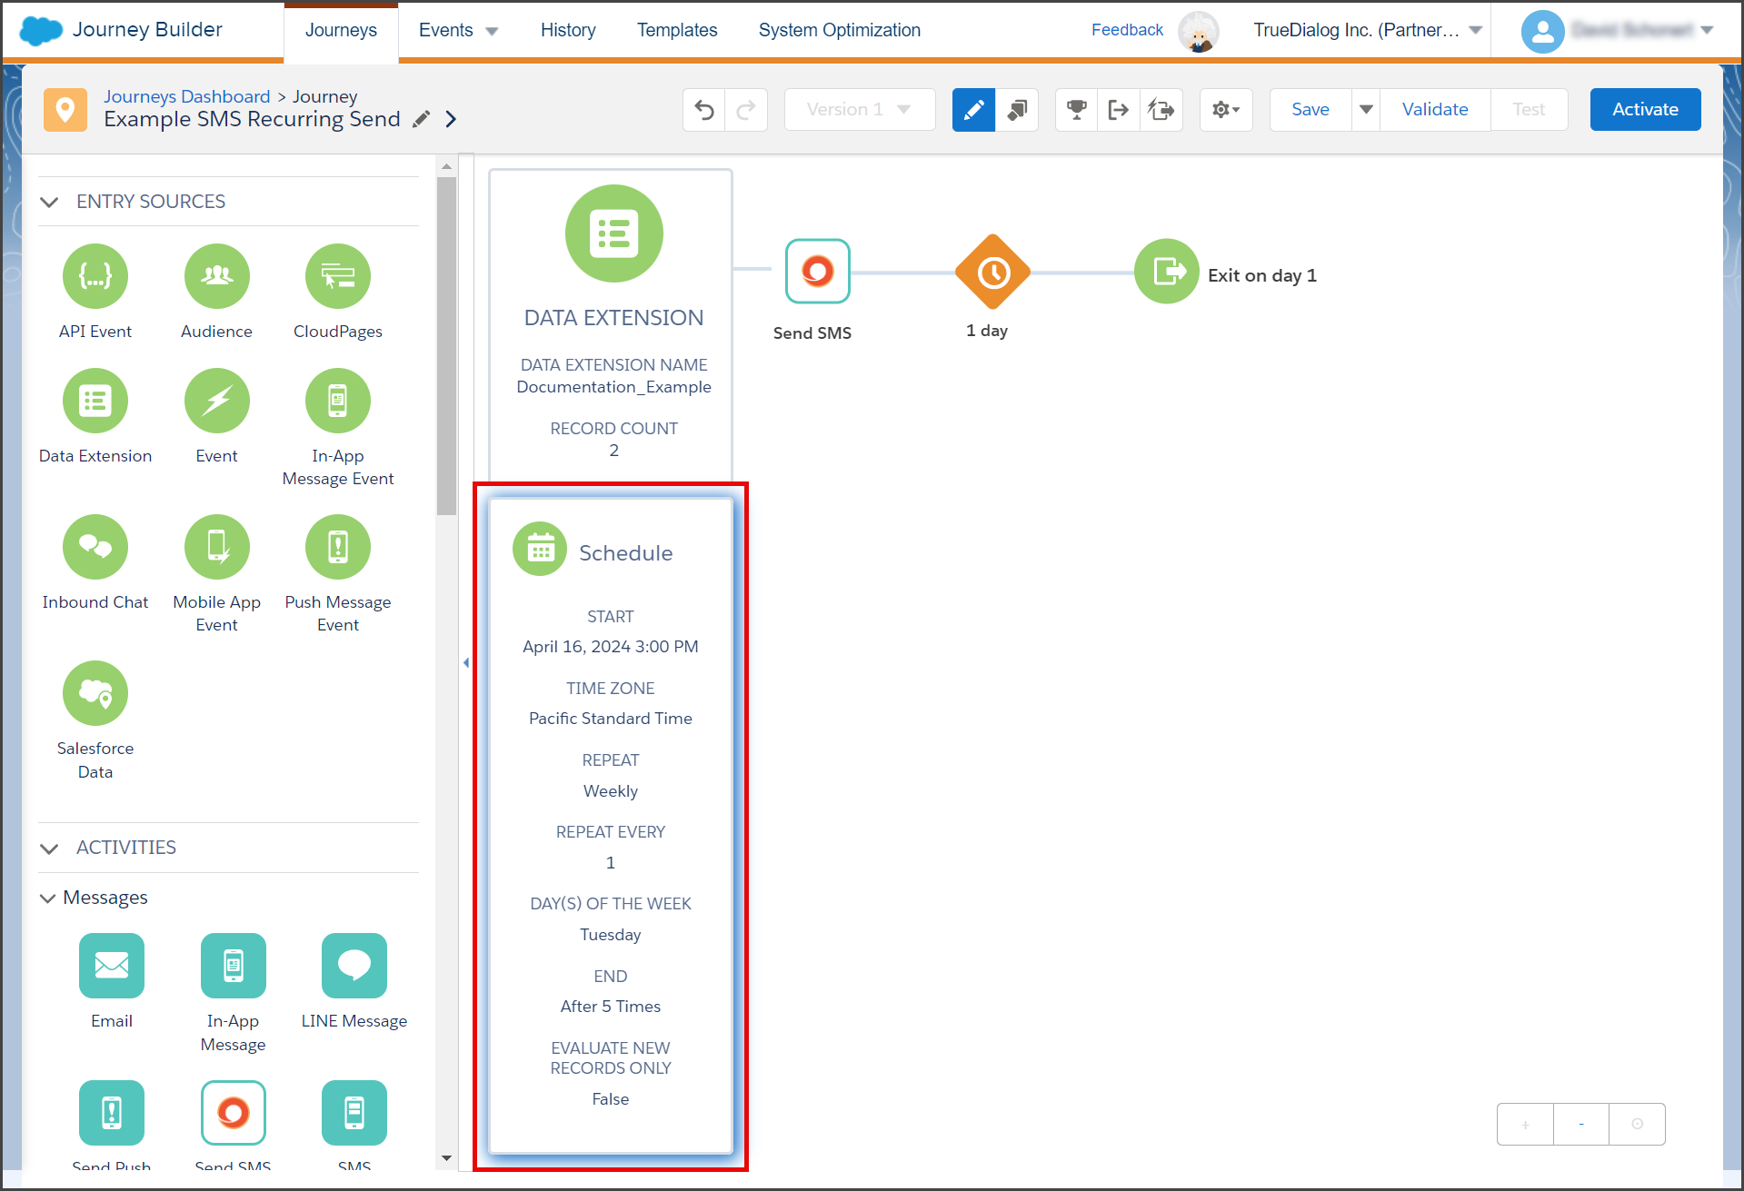Toggle the pencil edit mode button

click(973, 110)
